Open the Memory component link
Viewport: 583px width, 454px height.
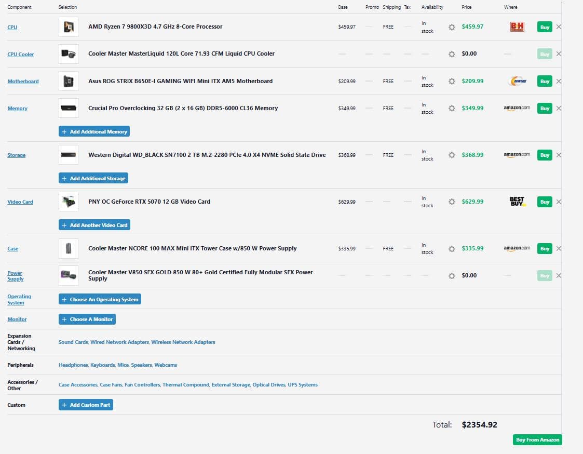[18, 109]
